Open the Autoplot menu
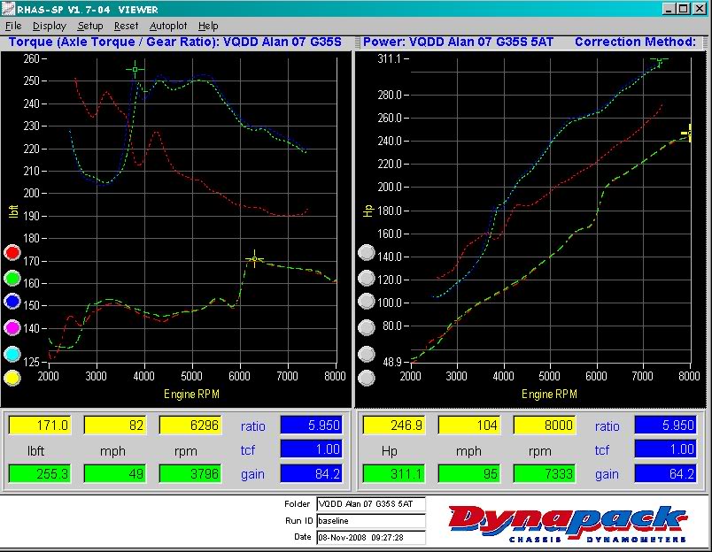The height and width of the screenshot is (552, 712). (x=168, y=26)
